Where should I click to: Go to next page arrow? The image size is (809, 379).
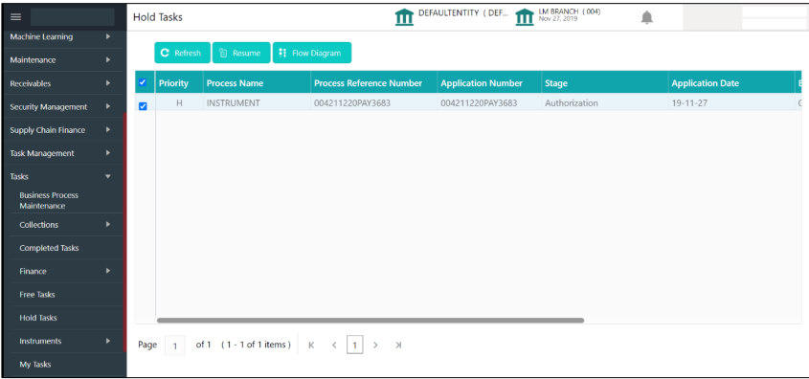(375, 345)
